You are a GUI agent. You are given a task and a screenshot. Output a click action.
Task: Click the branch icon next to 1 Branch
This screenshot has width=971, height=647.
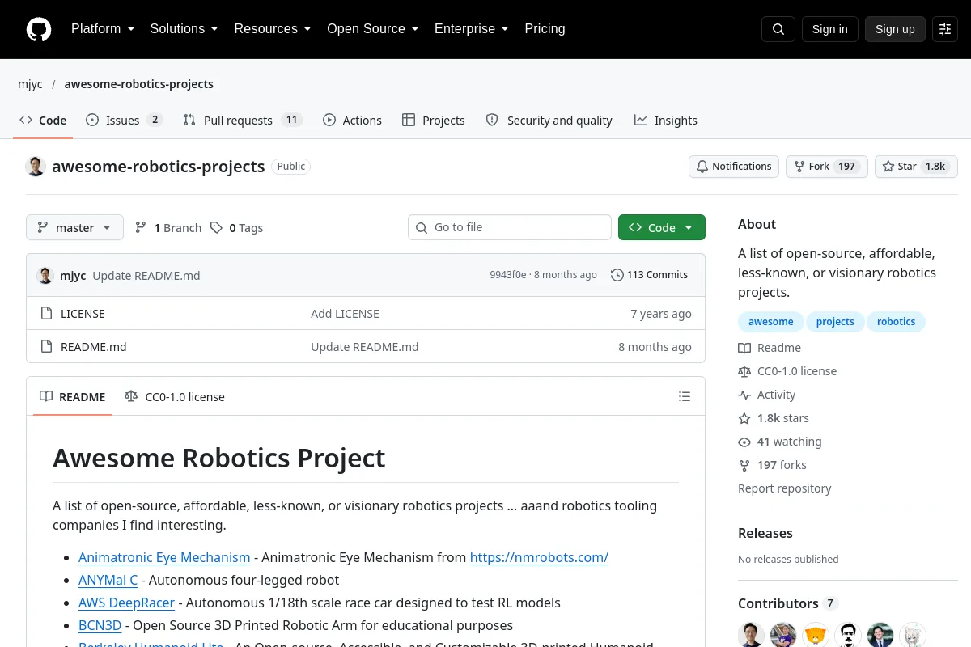141,228
